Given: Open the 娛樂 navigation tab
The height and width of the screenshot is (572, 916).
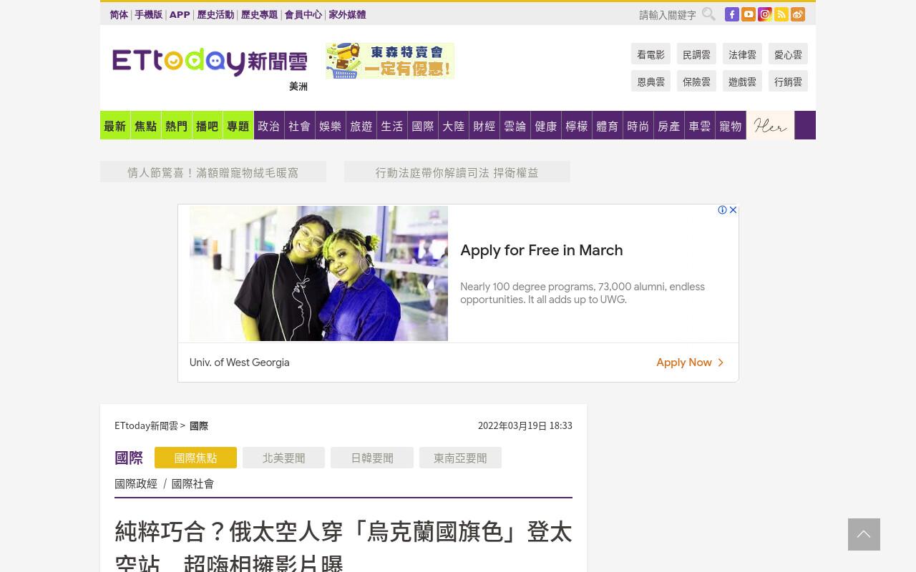Looking at the screenshot, I should point(330,126).
